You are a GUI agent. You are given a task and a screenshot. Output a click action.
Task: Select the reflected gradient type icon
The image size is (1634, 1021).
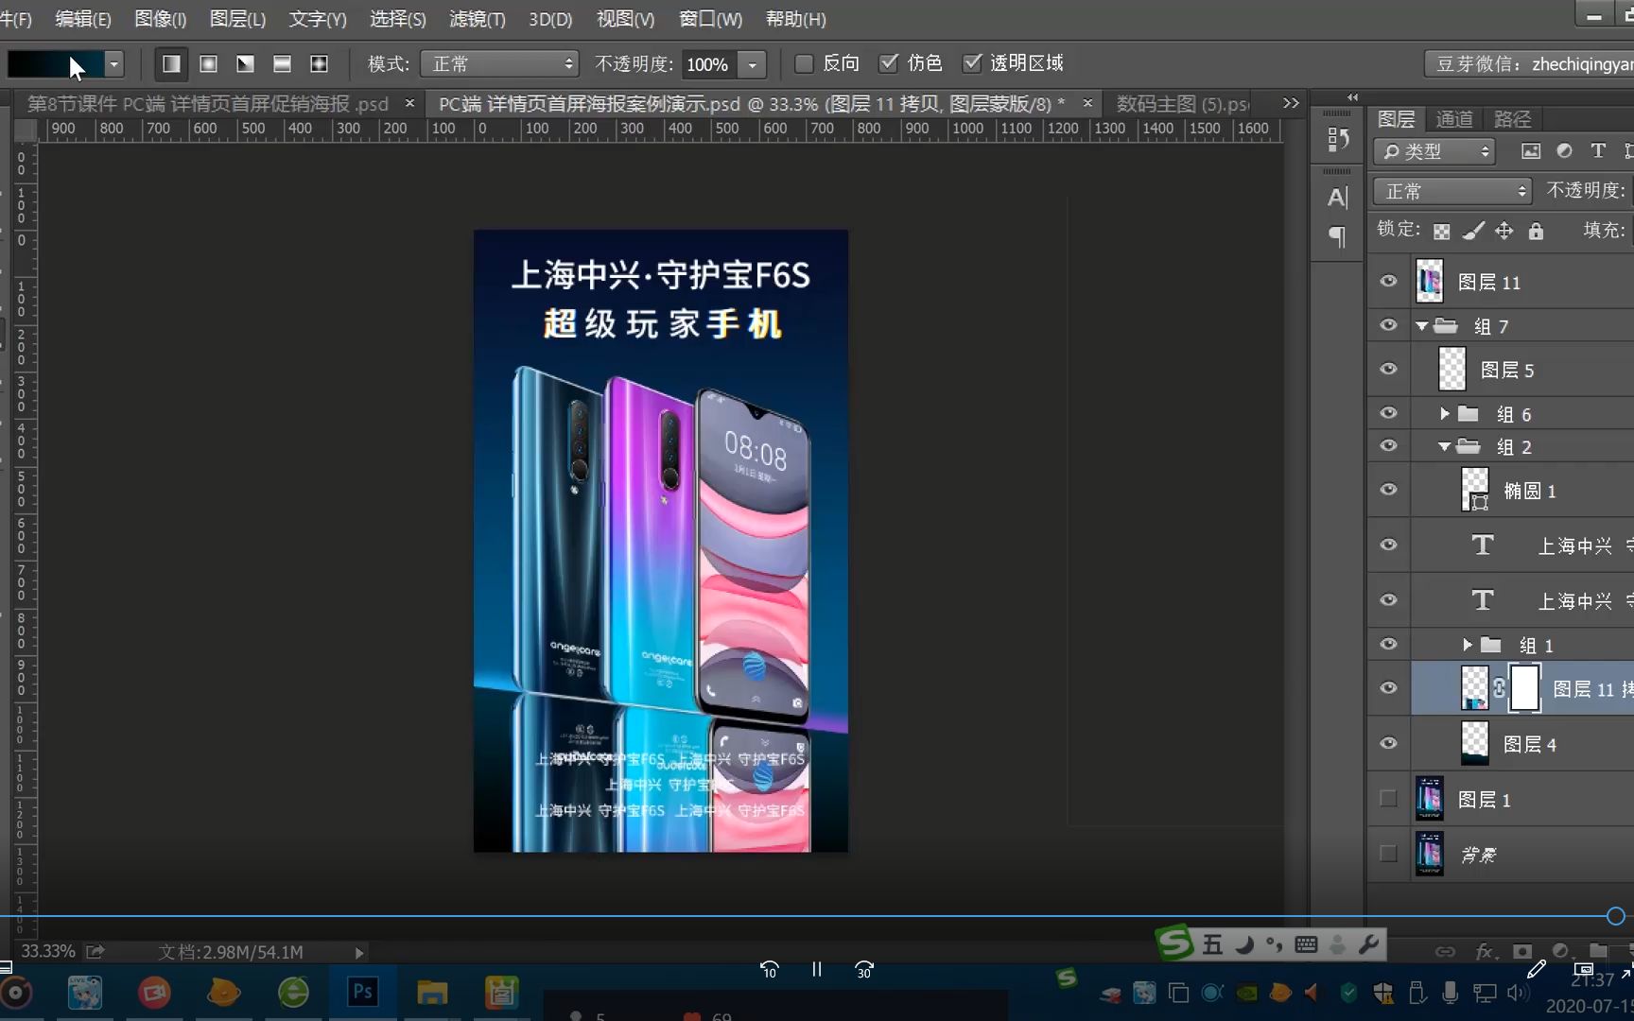pyautogui.click(x=282, y=63)
